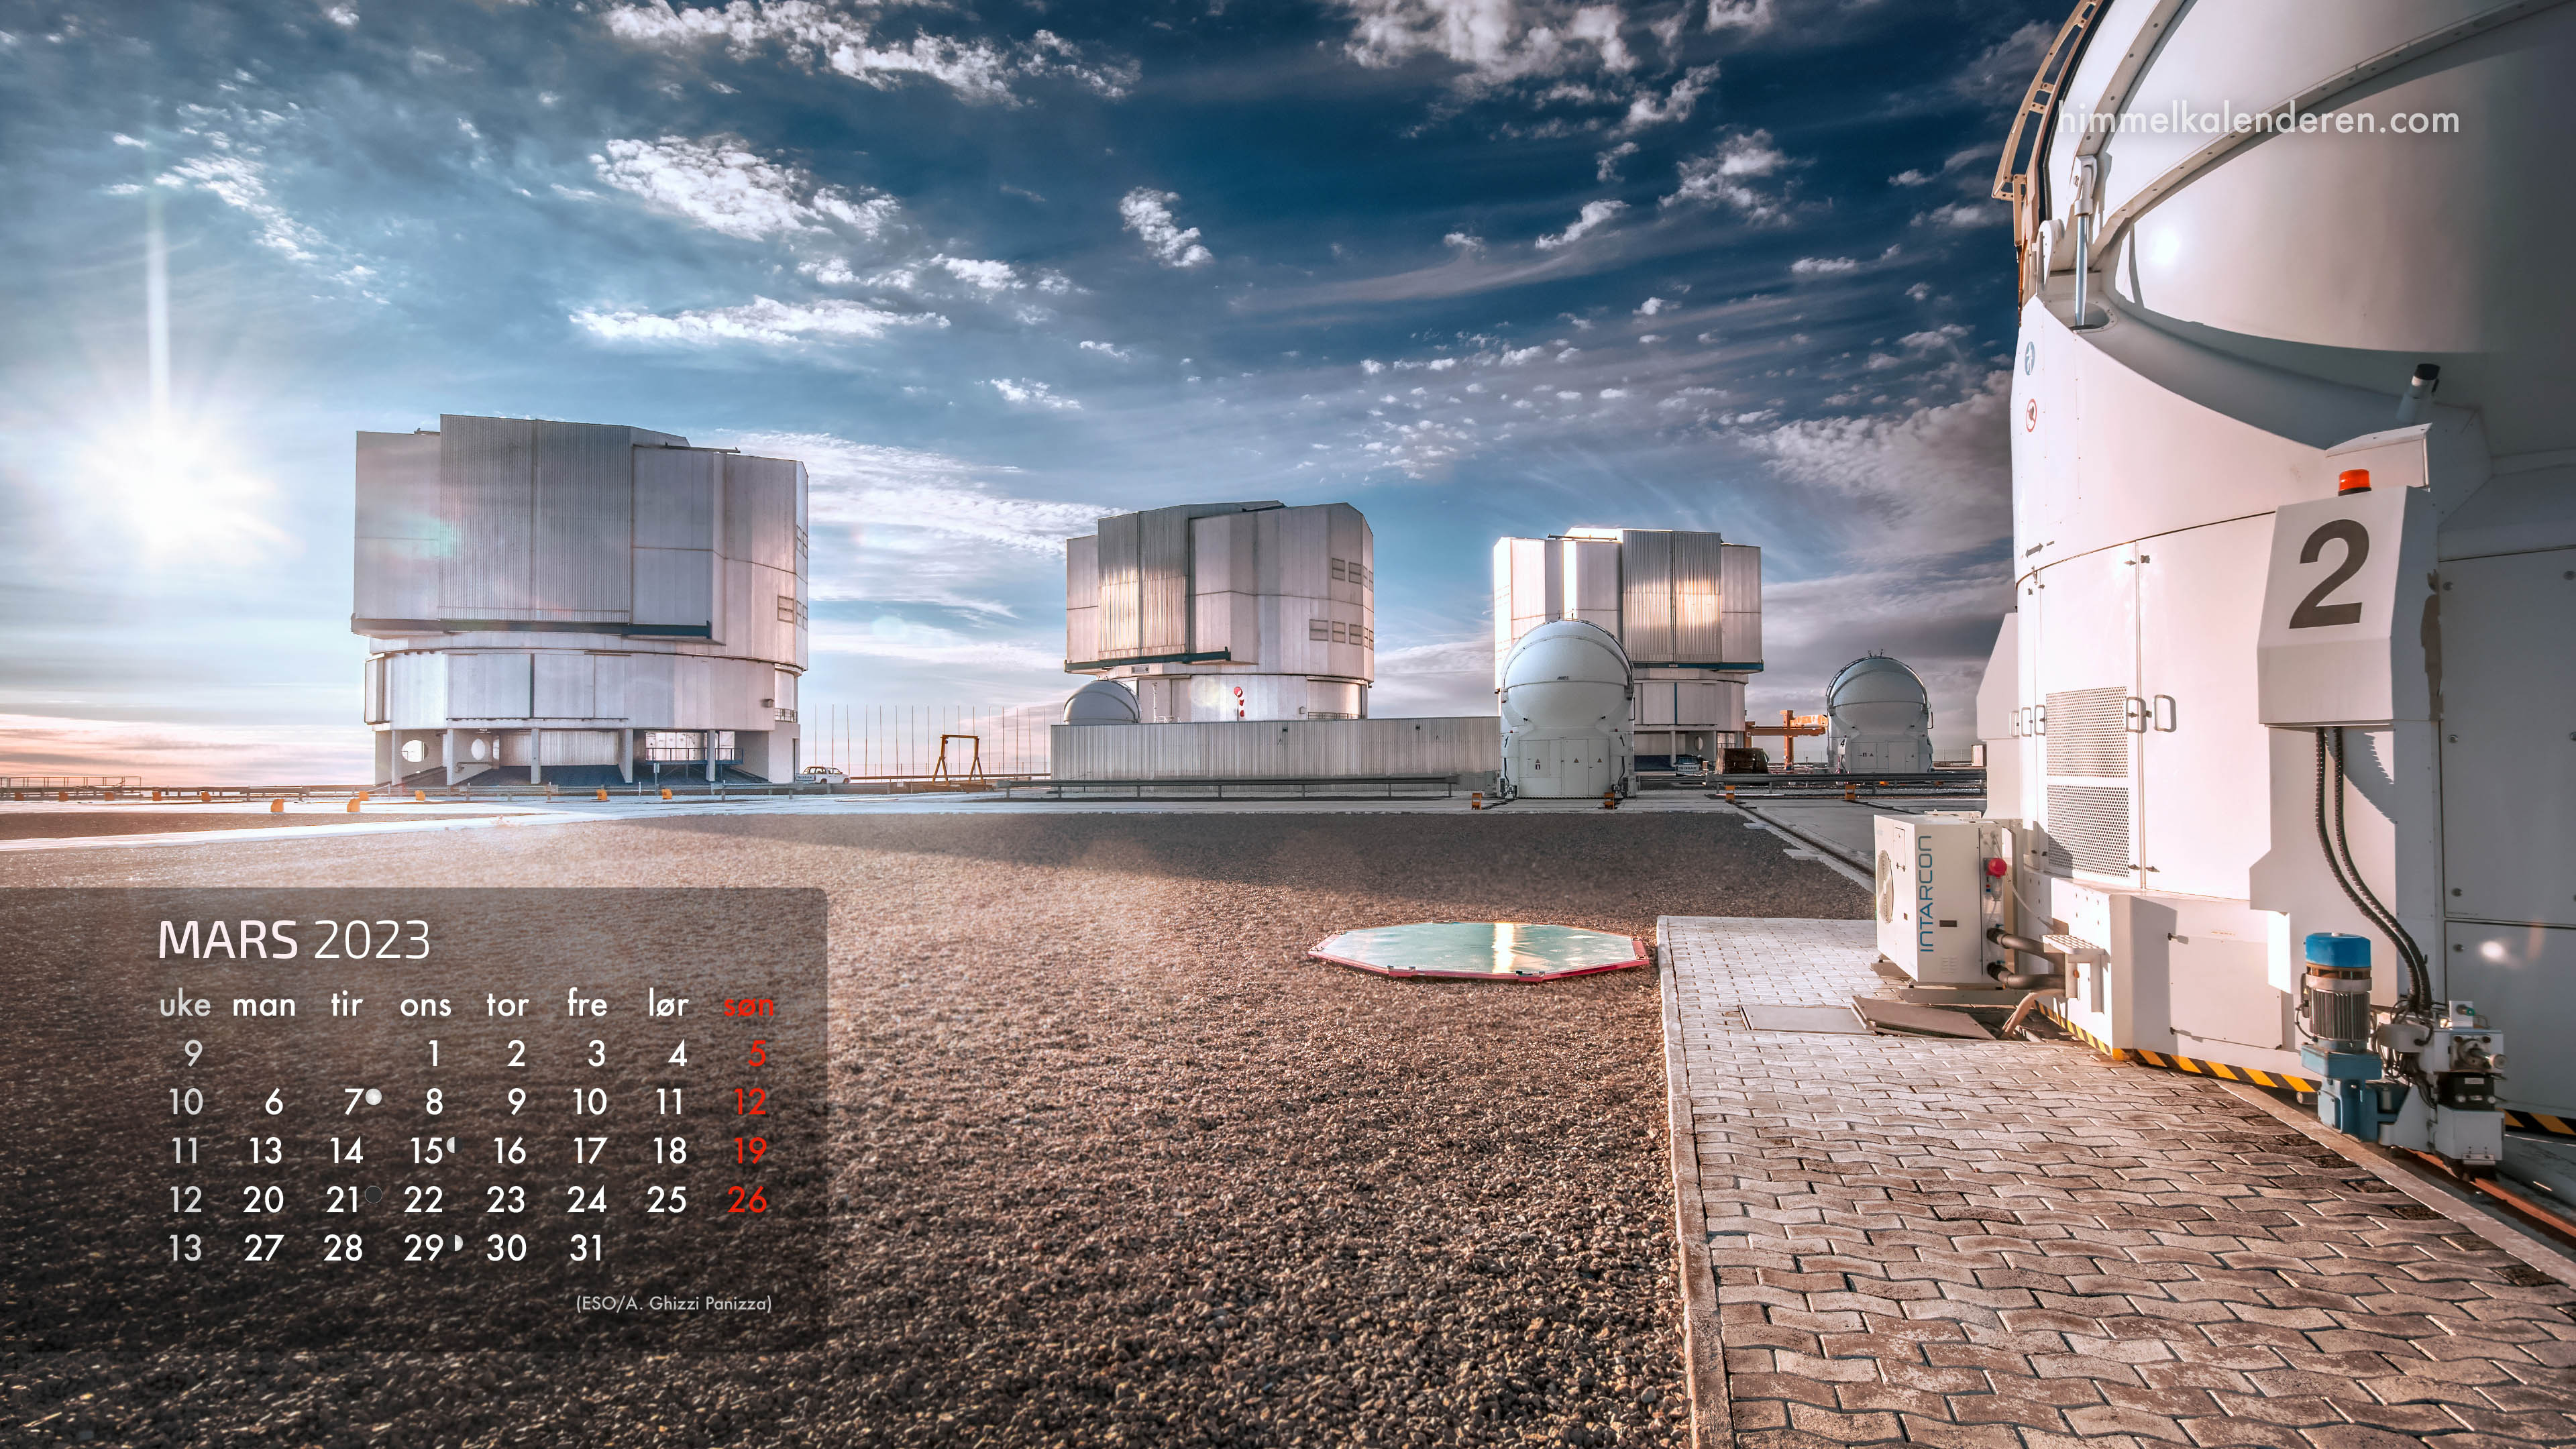Pick date 27 under man

click(x=264, y=1248)
